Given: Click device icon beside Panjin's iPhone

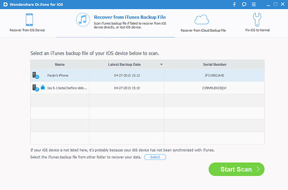Looking at the screenshot, I should [x=35, y=75].
